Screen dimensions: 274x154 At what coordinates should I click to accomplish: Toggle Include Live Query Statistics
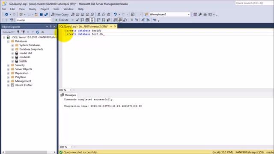(x=104, y=20)
